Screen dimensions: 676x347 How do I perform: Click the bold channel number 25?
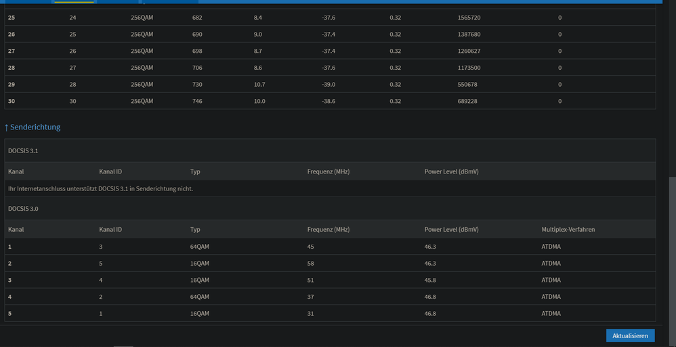[12, 18]
